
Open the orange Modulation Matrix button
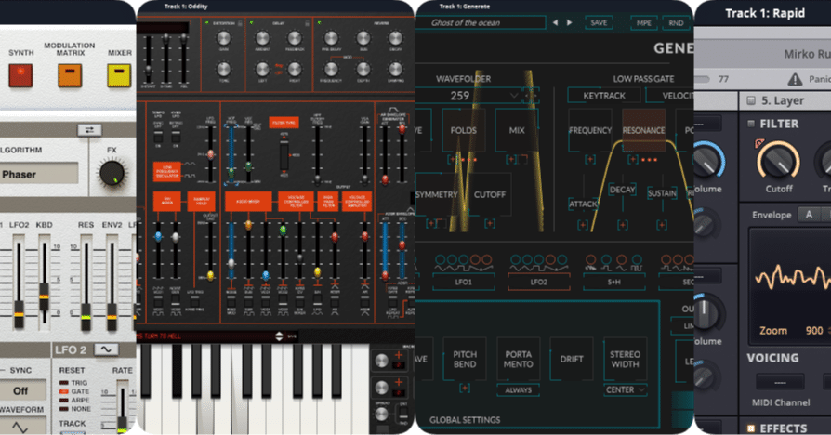70,75
